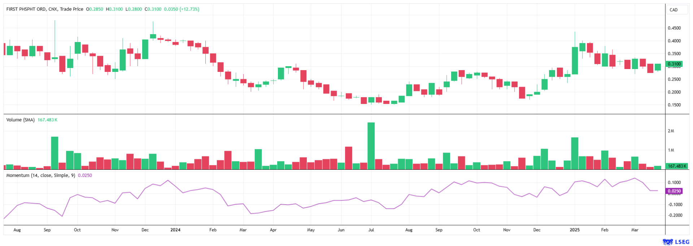Viewport: 693px width, 246px height.
Task: Click the 167.483K volume value tag
Action: pyautogui.click(x=676, y=166)
